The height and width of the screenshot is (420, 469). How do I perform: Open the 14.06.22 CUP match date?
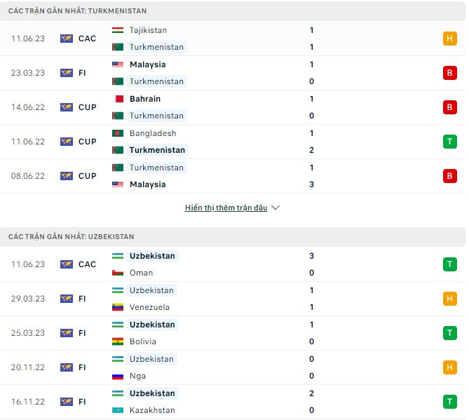[28, 107]
